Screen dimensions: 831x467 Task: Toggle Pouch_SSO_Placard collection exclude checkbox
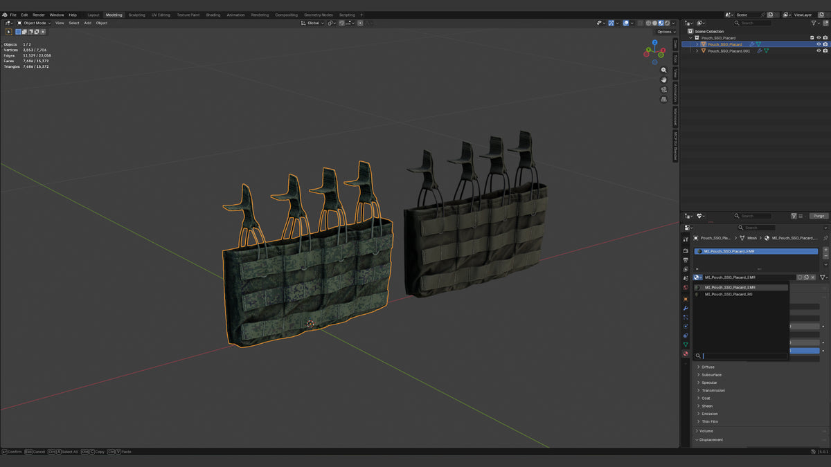coord(812,38)
